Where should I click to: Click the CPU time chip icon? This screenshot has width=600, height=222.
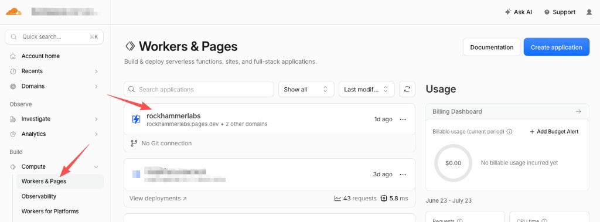tap(384, 198)
